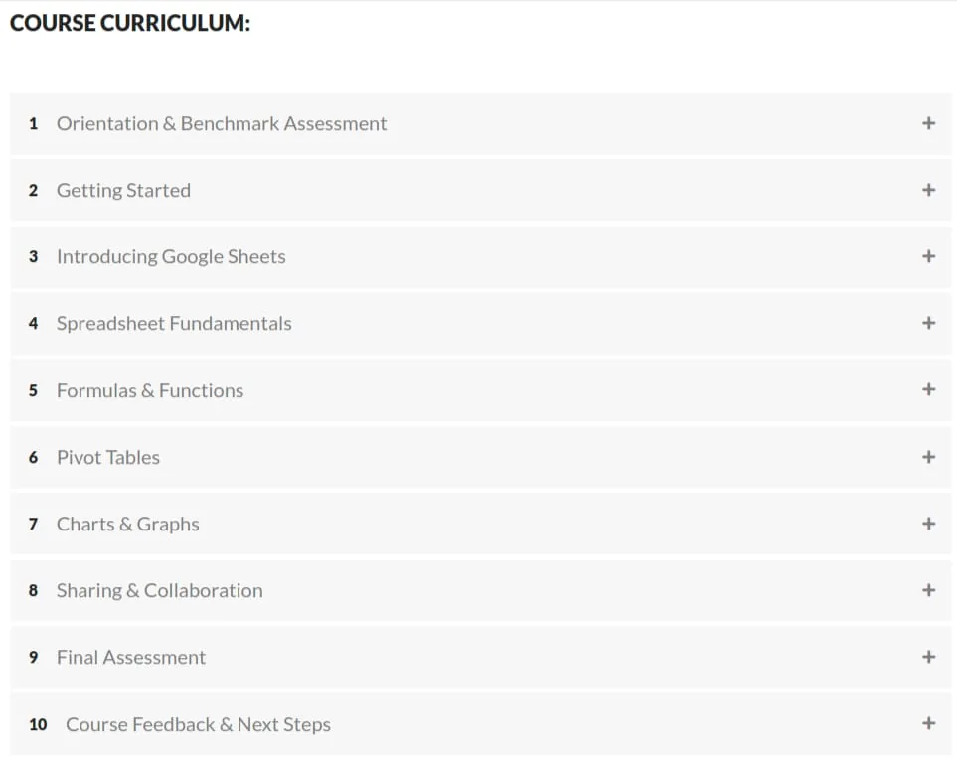Click the plus icon for Sharing & Collaboration
The width and height of the screenshot is (957, 757).
[x=928, y=590]
